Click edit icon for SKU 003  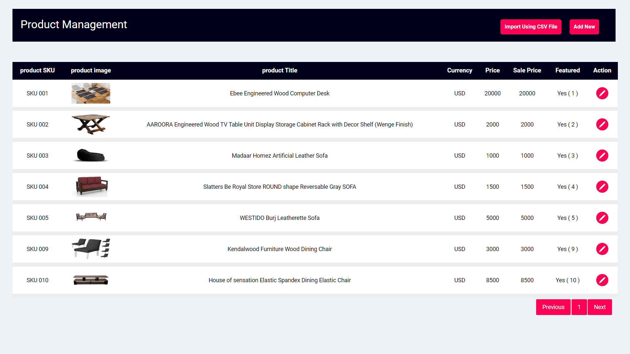[602, 156]
